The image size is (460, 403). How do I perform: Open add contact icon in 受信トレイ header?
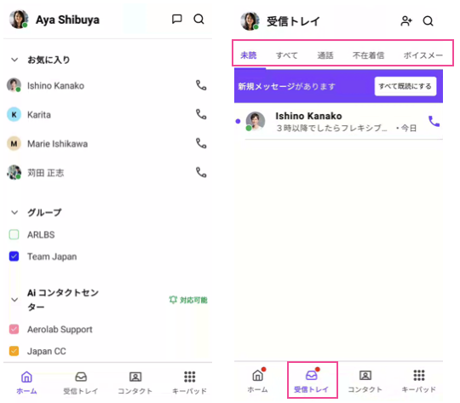pyautogui.click(x=406, y=20)
